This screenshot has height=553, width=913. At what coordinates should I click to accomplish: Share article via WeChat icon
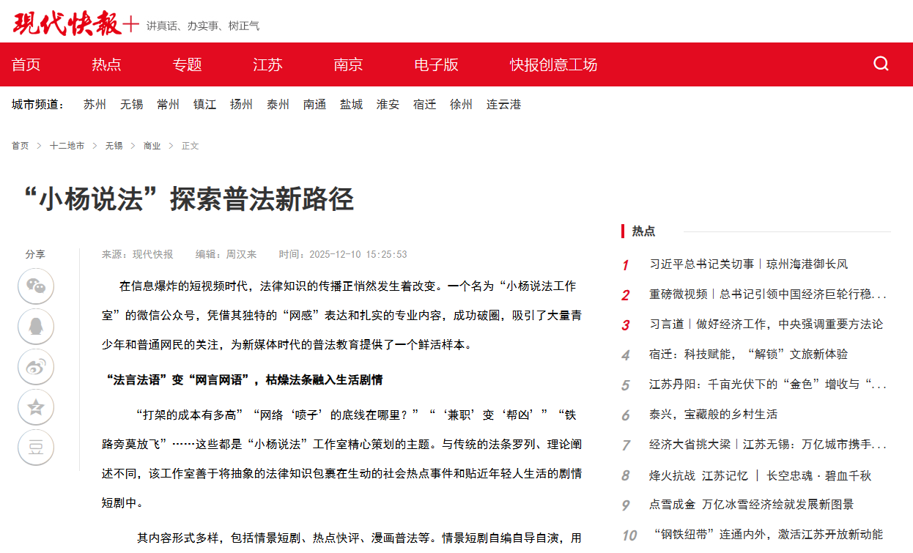[x=36, y=286]
